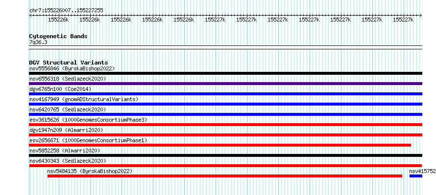Viewport: 436px width, 195px height.
Task: Select the red bar under nsv5484135
Action: click(225, 176)
